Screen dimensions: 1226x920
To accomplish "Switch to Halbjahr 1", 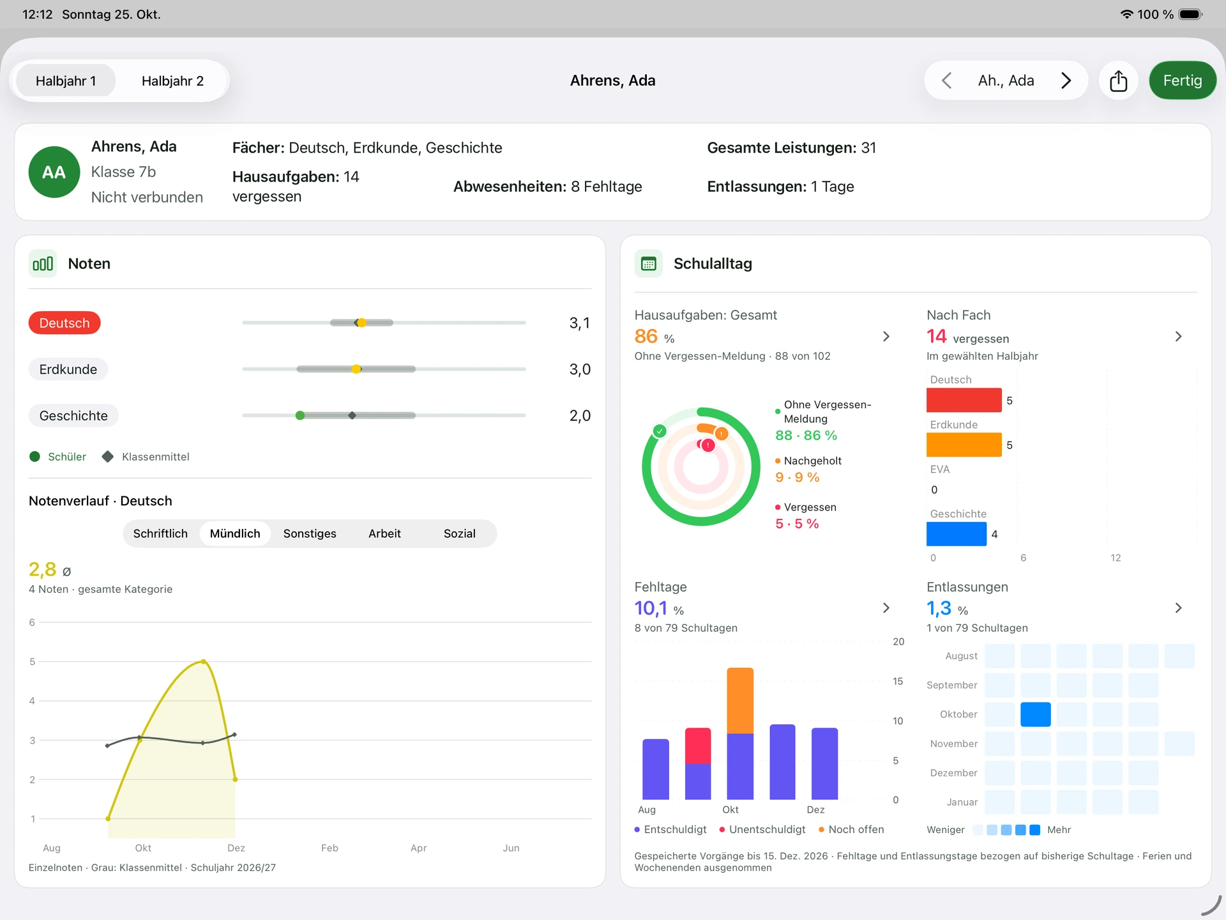I will click(x=66, y=80).
